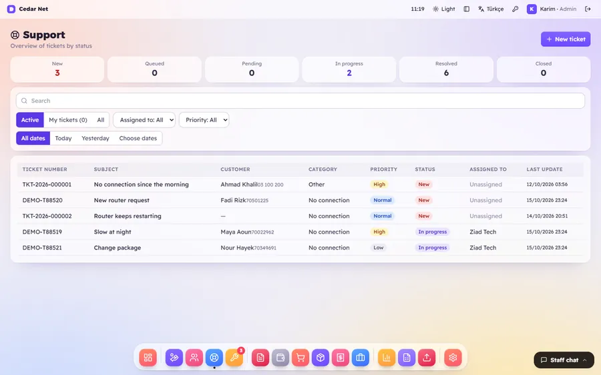The image size is (601, 375).
Task: Open the gray wallet icon in the dock
Action: 280,358
